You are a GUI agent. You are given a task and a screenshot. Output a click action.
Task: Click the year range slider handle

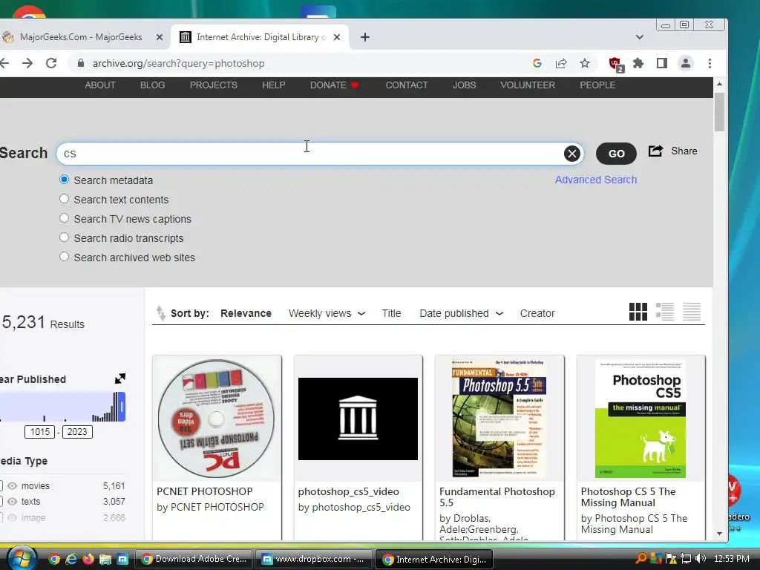coord(122,407)
